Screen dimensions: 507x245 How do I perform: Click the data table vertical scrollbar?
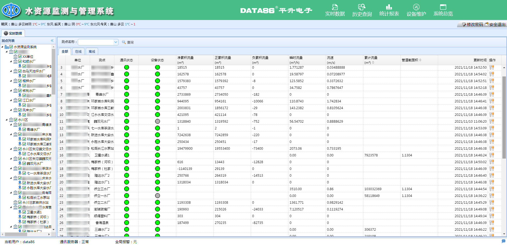pyautogui.click(x=504, y=117)
